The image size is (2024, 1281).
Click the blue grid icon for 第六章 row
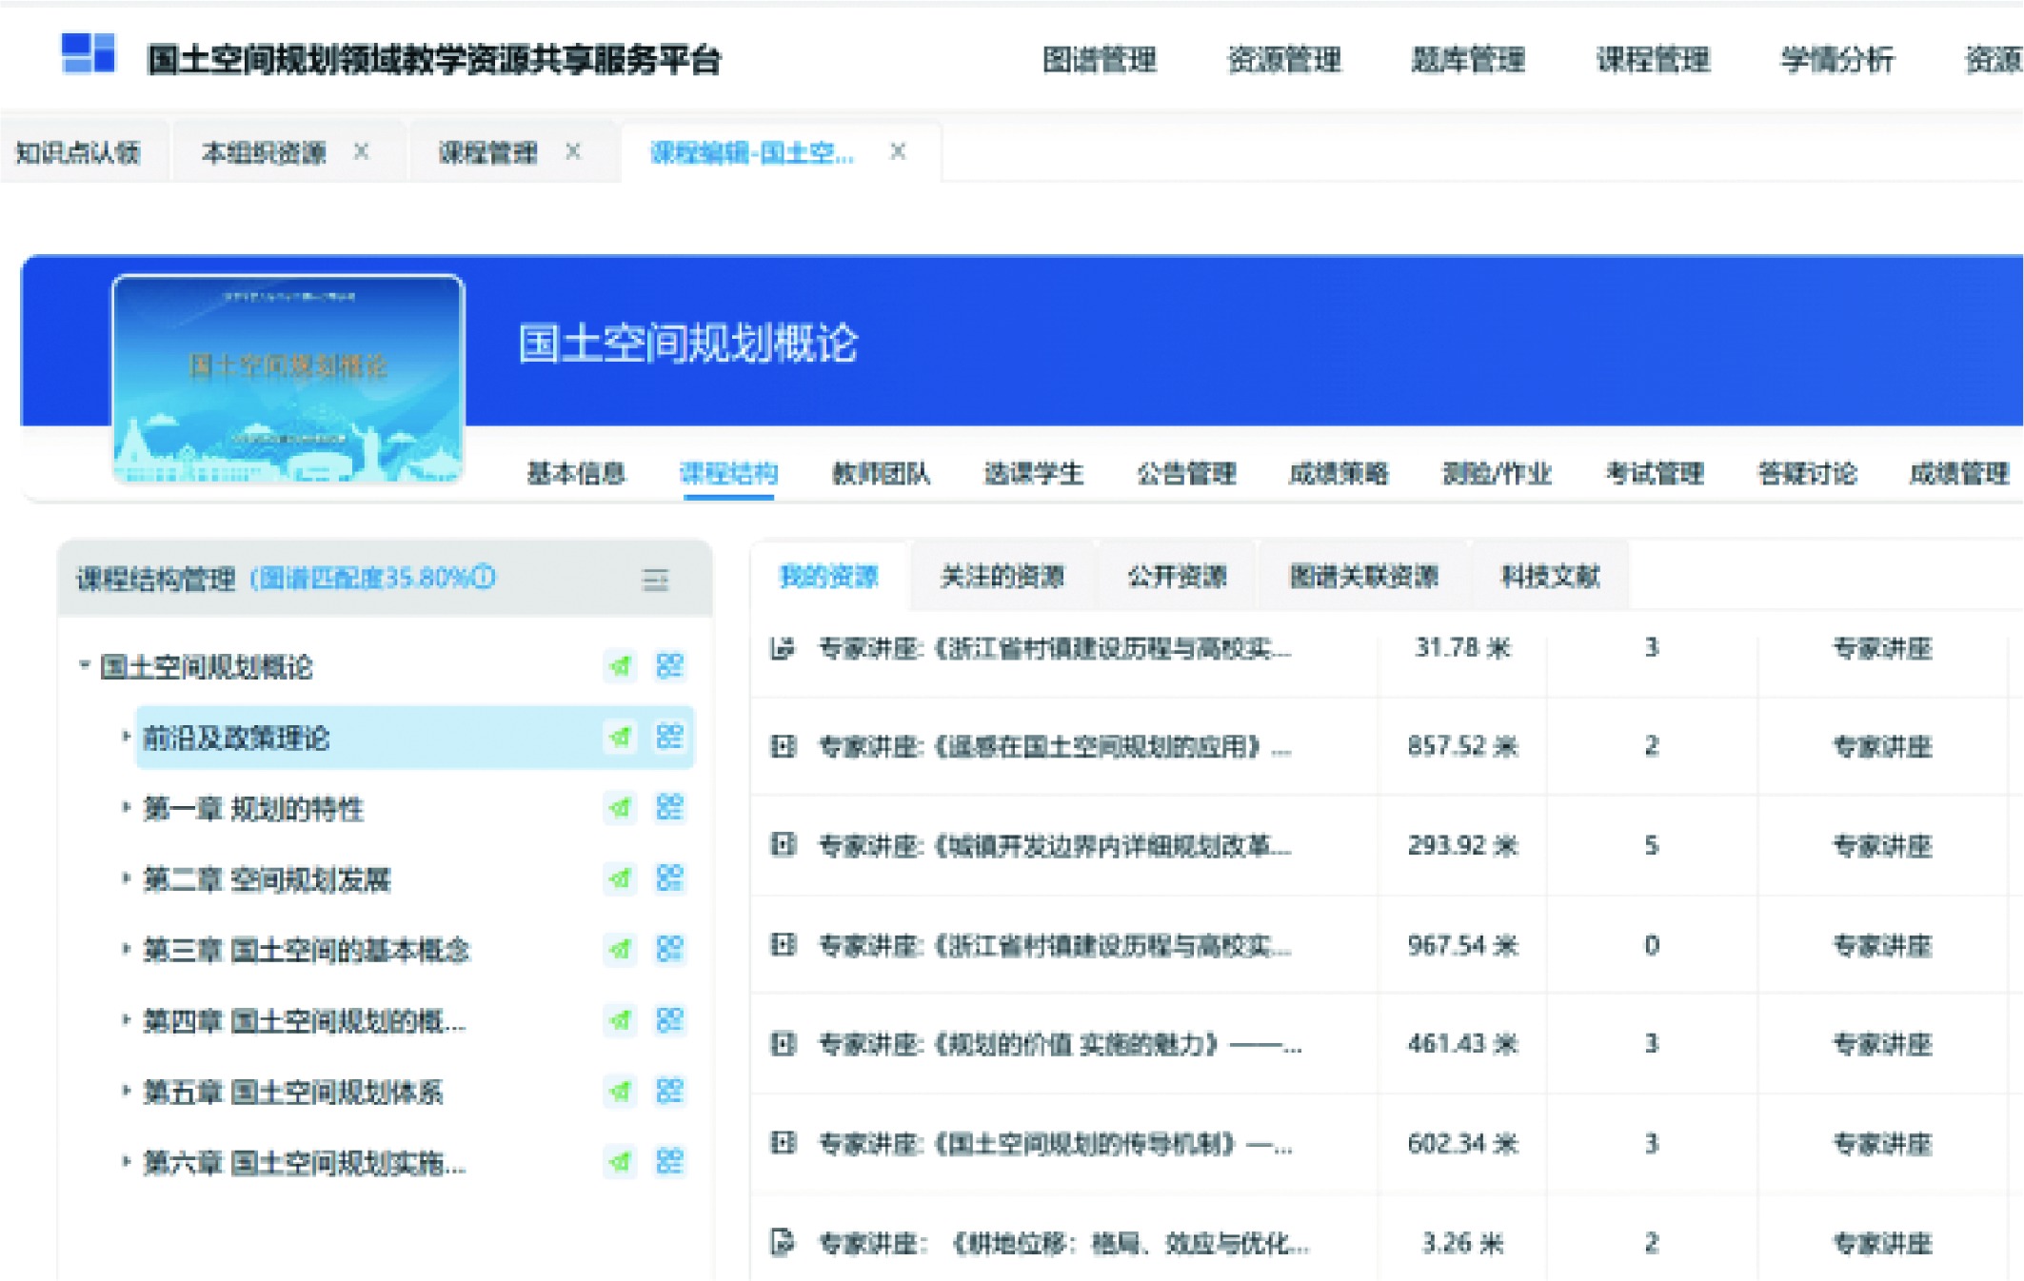coord(669,1161)
